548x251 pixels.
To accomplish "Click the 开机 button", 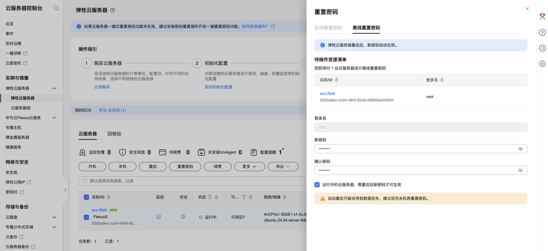I will point(92,166).
